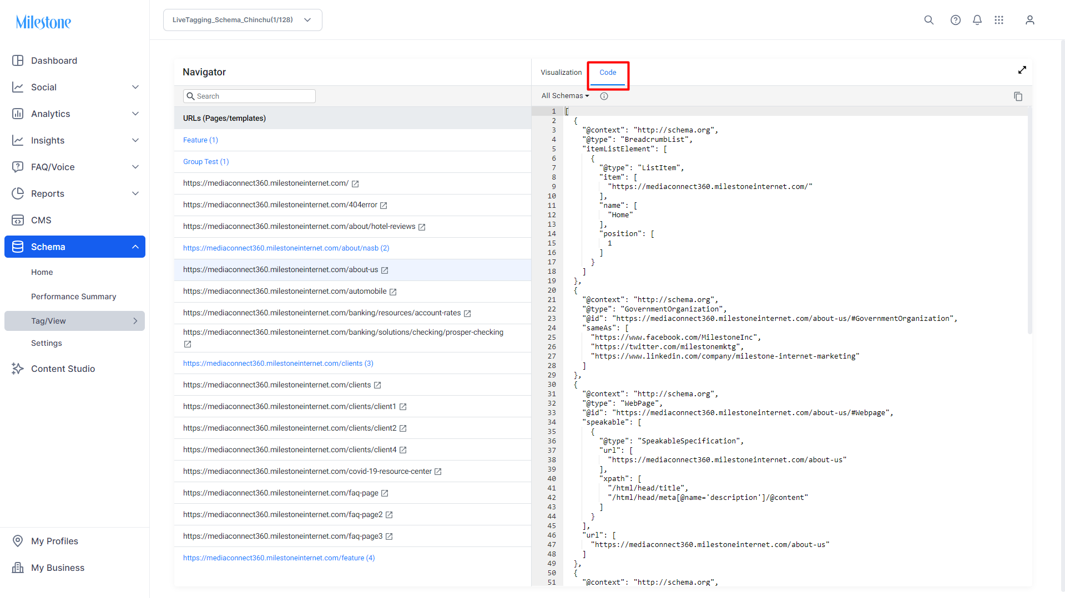This screenshot has width=1065, height=598.
Task: Open the Feature (1) group link
Action: point(200,140)
